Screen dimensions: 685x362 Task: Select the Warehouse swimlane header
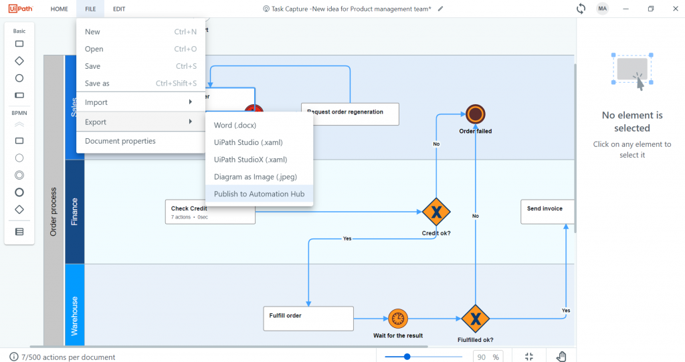click(75, 305)
